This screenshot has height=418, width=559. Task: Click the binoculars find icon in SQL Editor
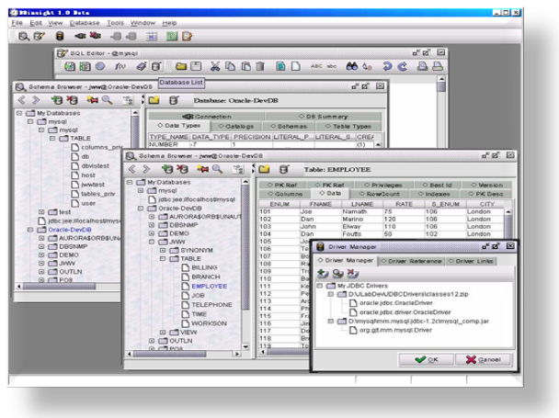pos(351,66)
